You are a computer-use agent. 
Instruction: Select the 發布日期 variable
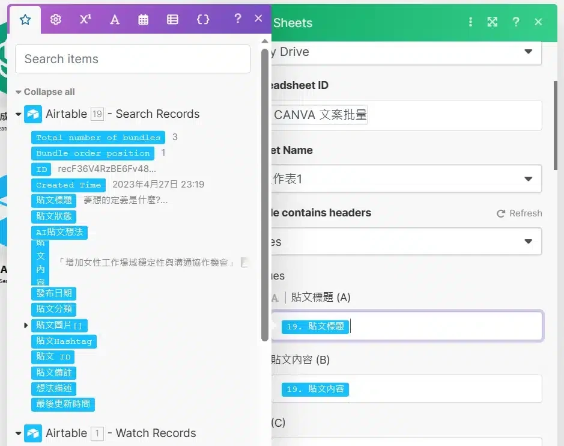54,293
